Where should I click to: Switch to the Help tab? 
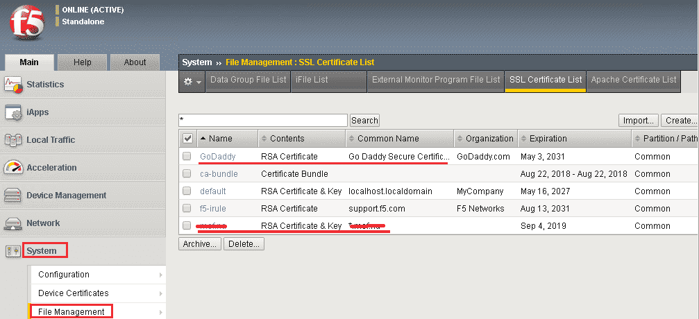[83, 62]
